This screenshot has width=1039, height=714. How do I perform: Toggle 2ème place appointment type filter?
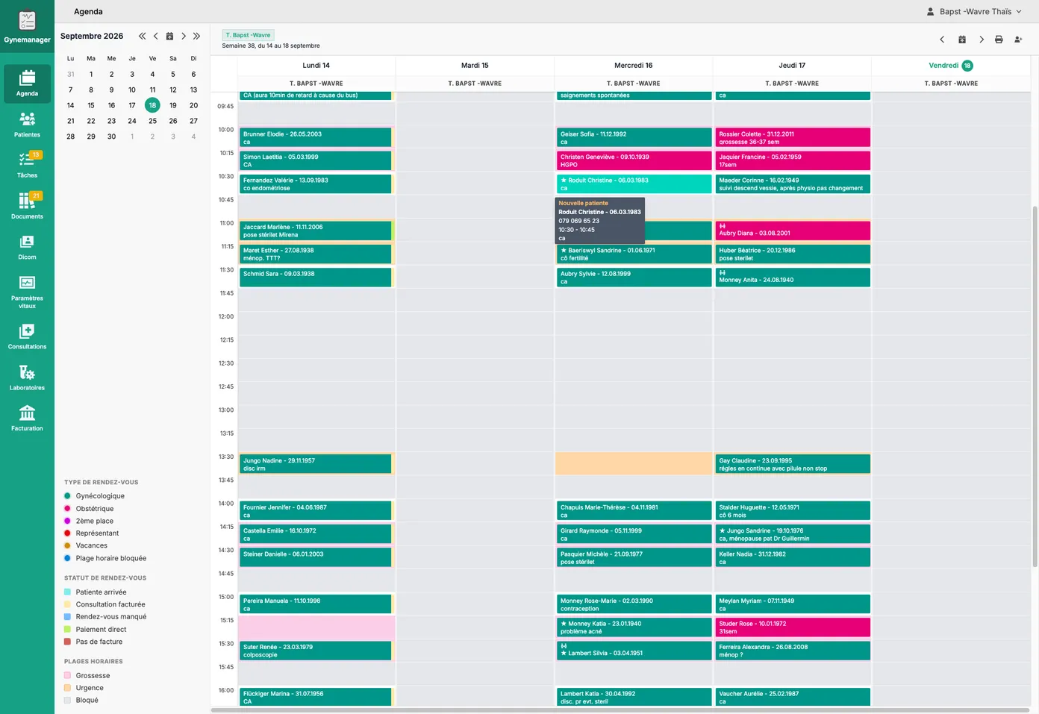[89, 521]
